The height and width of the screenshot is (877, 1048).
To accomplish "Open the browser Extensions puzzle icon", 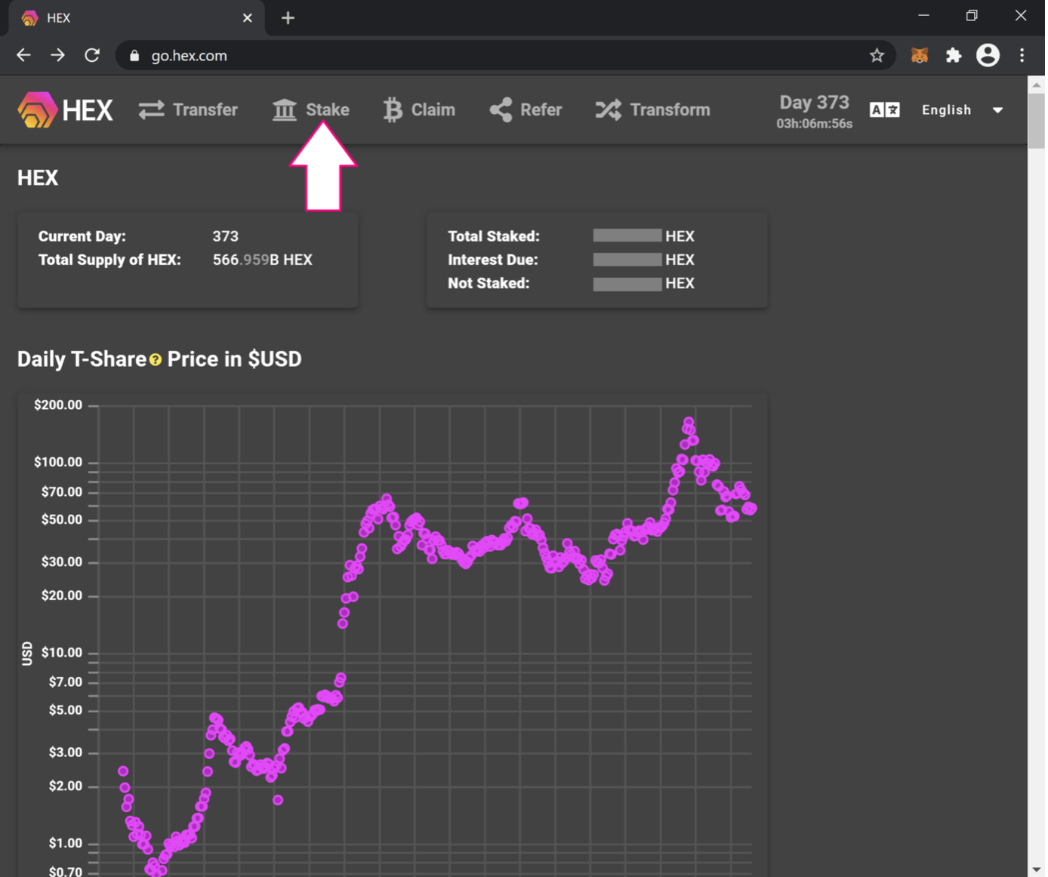I will [x=954, y=56].
